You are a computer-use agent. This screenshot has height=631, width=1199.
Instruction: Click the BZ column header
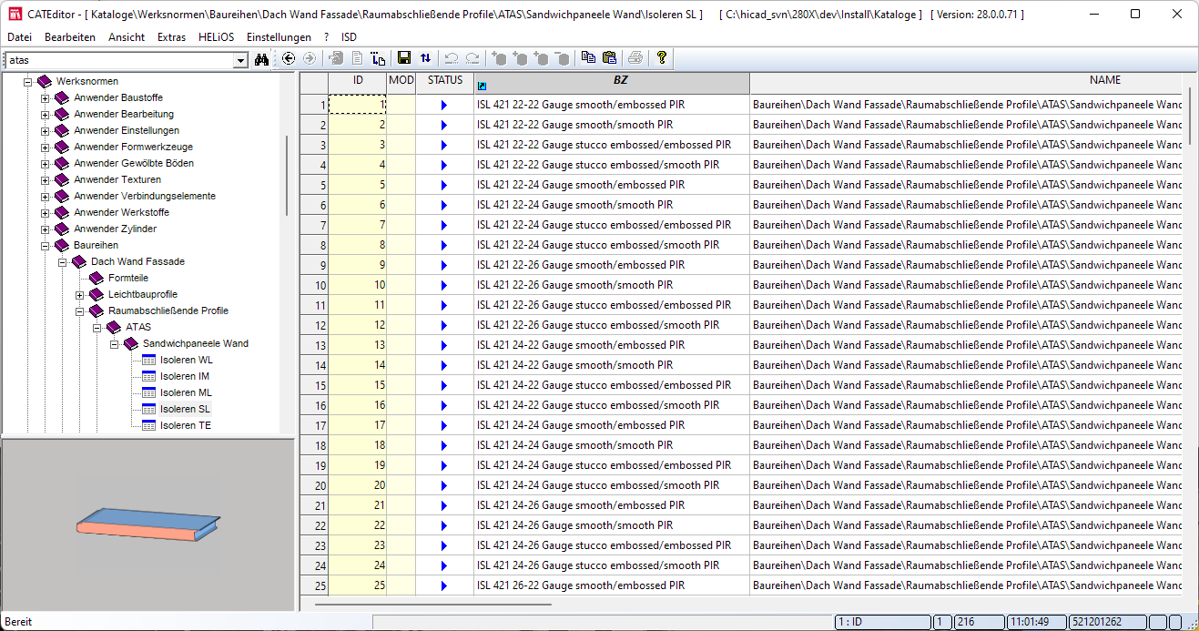(620, 81)
